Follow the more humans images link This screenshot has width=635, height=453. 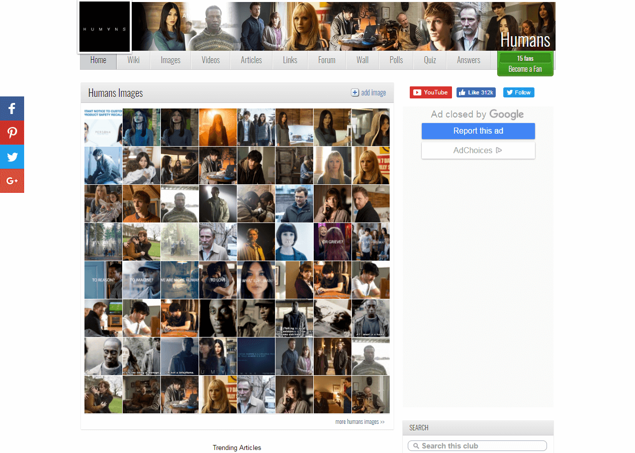point(359,422)
